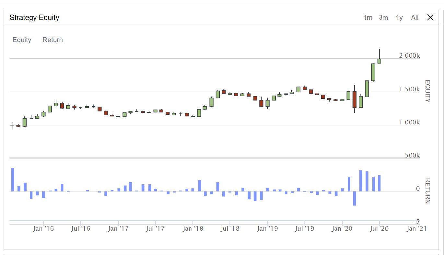The image size is (444, 255).
Task: Set the chart range to 1y
Action: click(399, 17)
